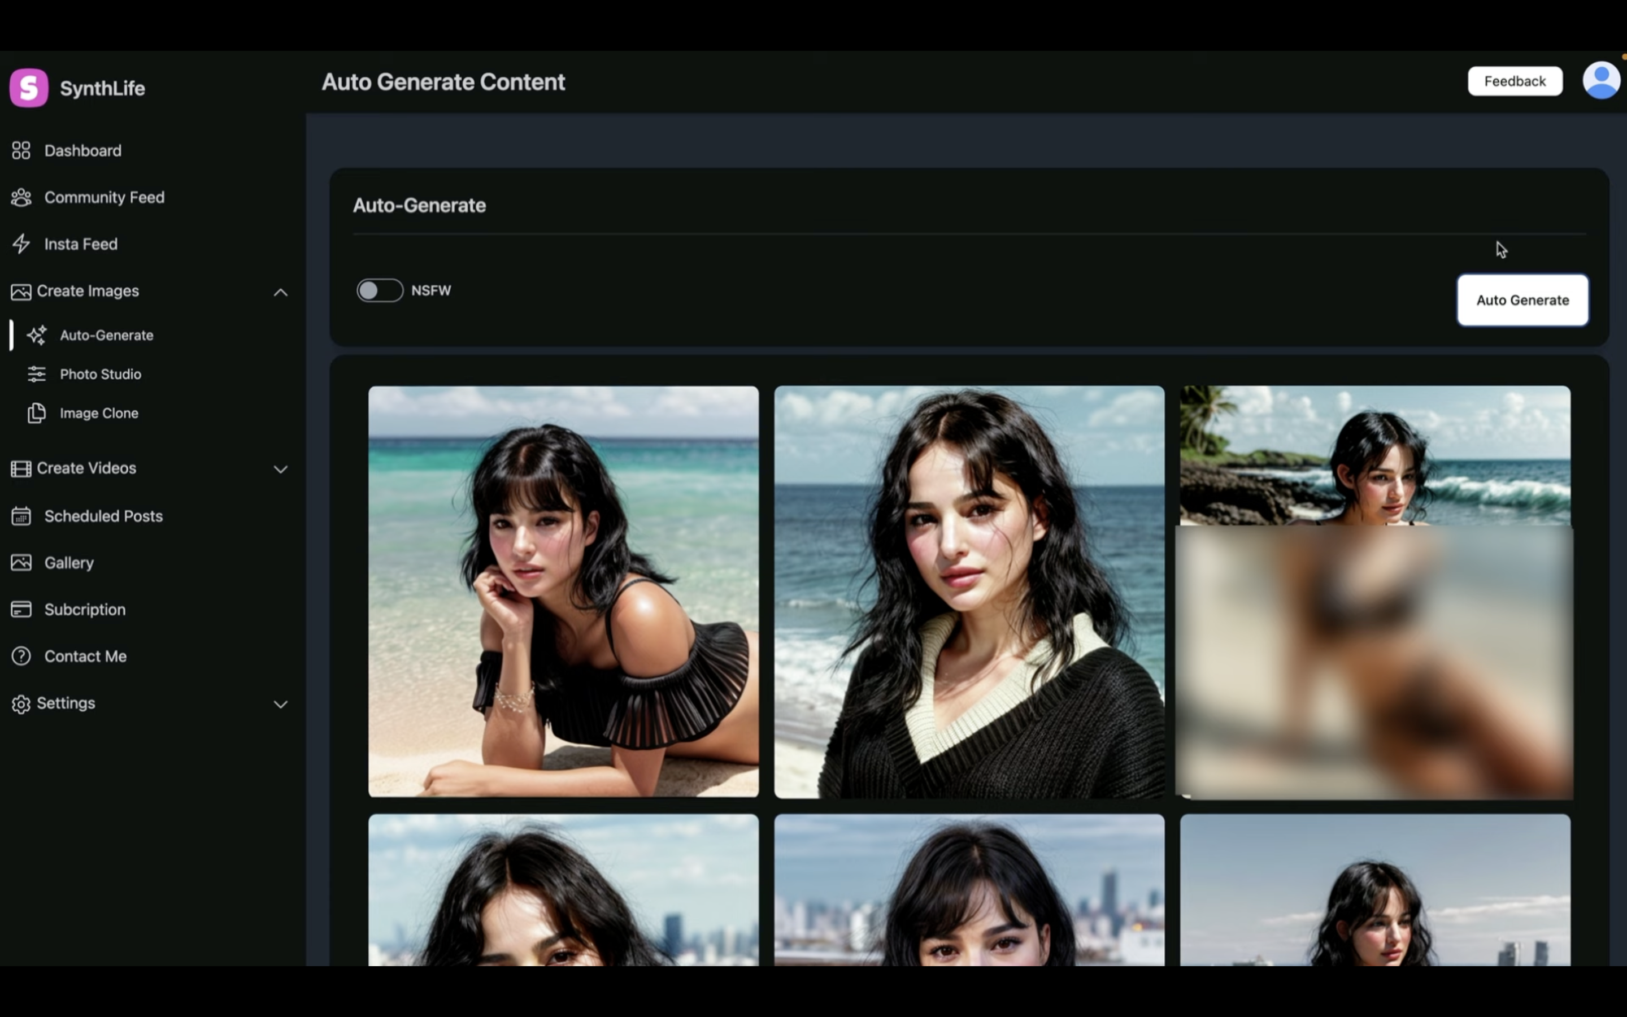
Task: Open Gallery in the sidebar
Action: pyautogui.click(x=68, y=563)
